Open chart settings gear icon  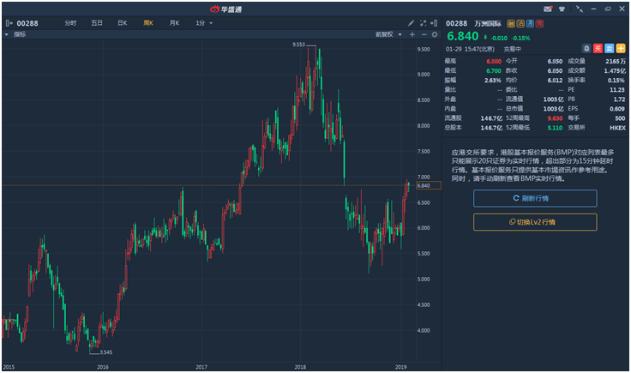[x=435, y=34]
